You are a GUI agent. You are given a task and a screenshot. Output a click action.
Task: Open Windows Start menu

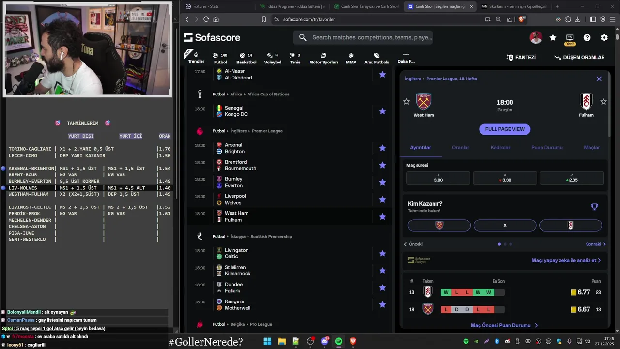tap(267, 341)
